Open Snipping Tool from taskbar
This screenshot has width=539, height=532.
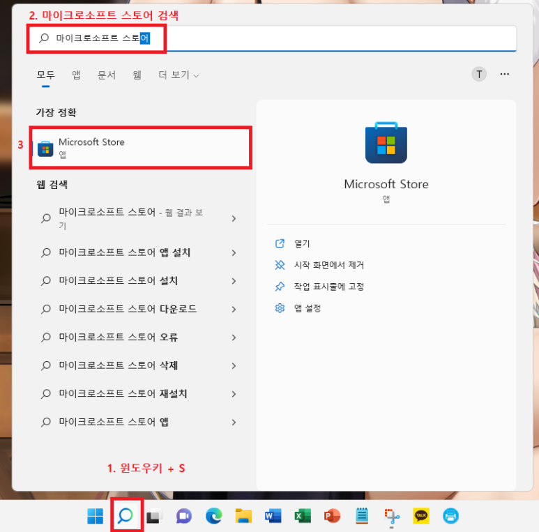(392, 516)
